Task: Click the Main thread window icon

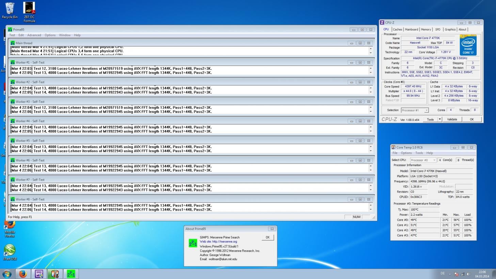Action: [x=13, y=43]
